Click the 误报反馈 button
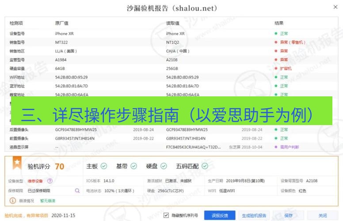This screenshot has height=221, width=343. (220, 215)
